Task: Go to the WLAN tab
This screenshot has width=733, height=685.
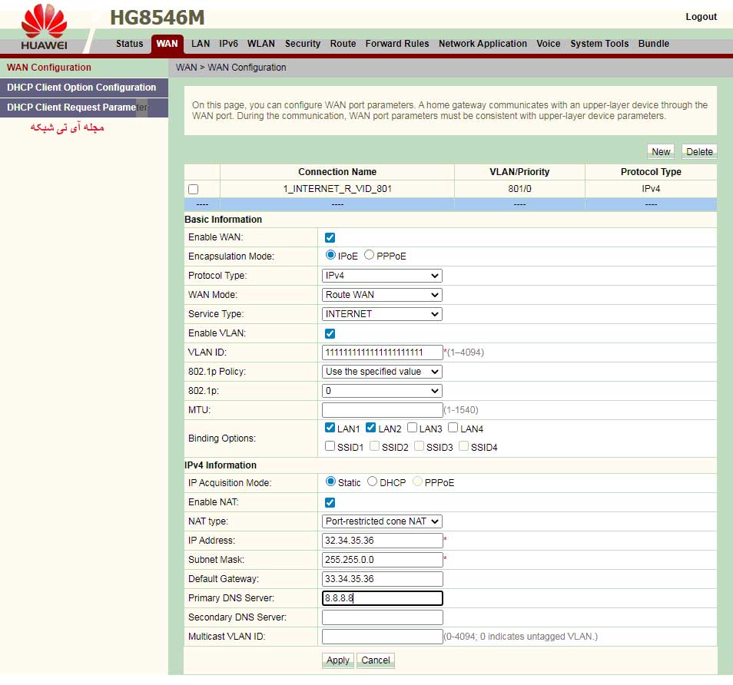Action: point(261,44)
